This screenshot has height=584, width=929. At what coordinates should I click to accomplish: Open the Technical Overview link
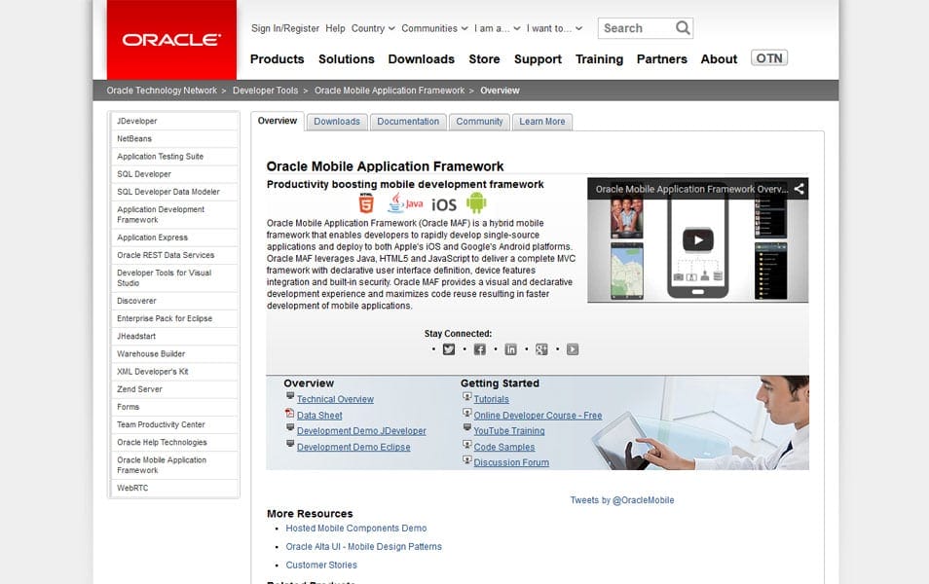335,399
